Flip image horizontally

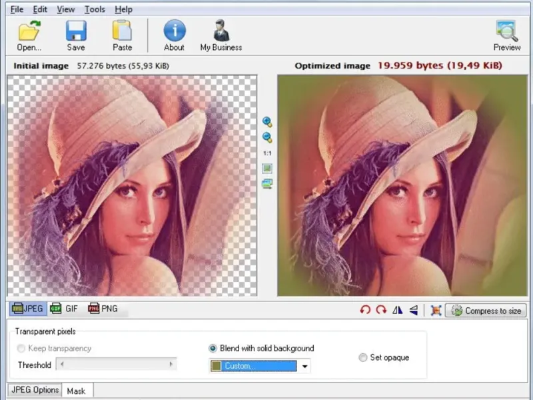pos(397,310)
